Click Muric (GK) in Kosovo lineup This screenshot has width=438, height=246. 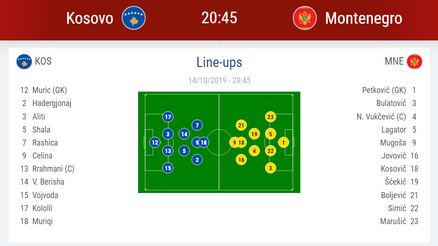[x=50, y=90]
